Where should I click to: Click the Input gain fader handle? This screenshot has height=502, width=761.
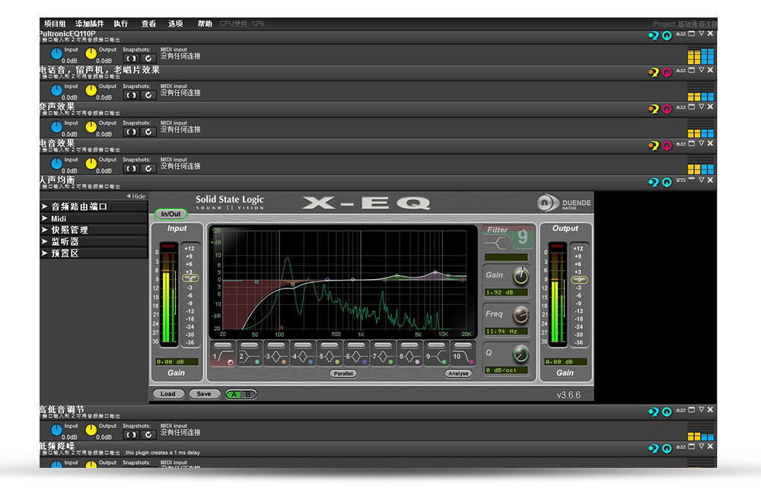point(190,278)
